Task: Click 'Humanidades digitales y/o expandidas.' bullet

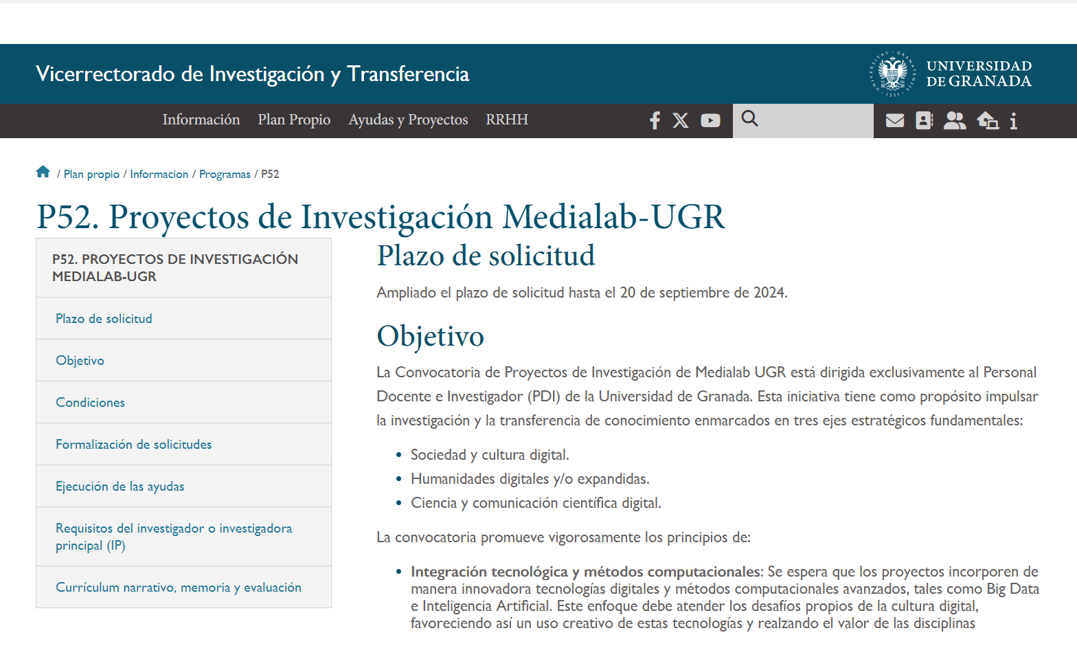Action: coord(530,479)
